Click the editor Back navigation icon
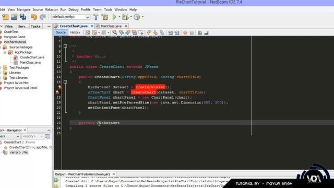The height and width of the screenshot is (188, 334). [94, 32]
